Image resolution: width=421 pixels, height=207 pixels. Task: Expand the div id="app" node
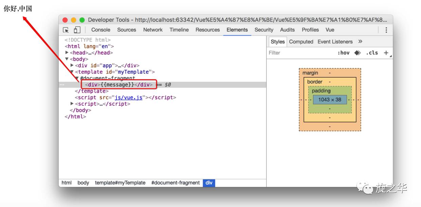pos(72,65)
